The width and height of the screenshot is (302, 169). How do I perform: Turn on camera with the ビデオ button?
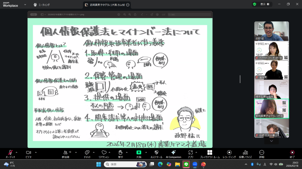tap(28, 152)
